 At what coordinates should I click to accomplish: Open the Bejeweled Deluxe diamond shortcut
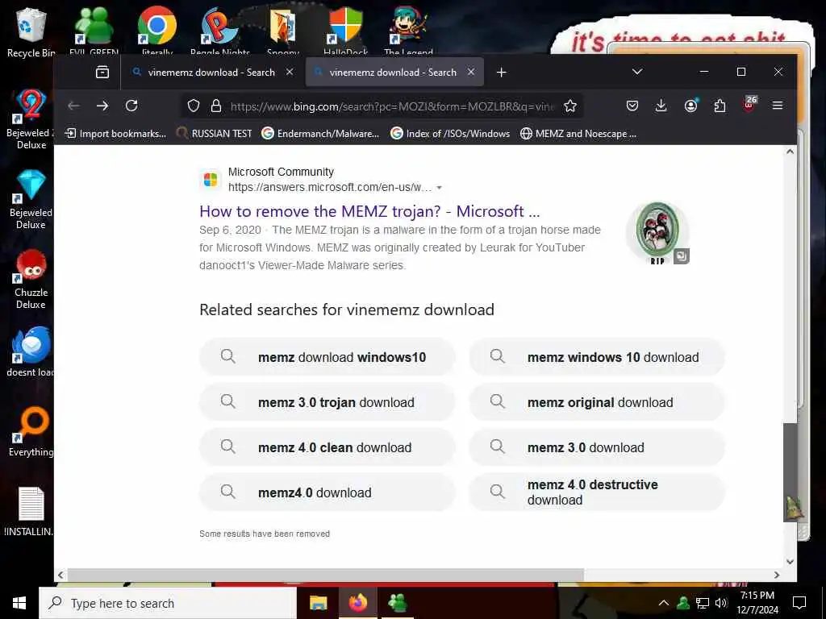point(31,199)
